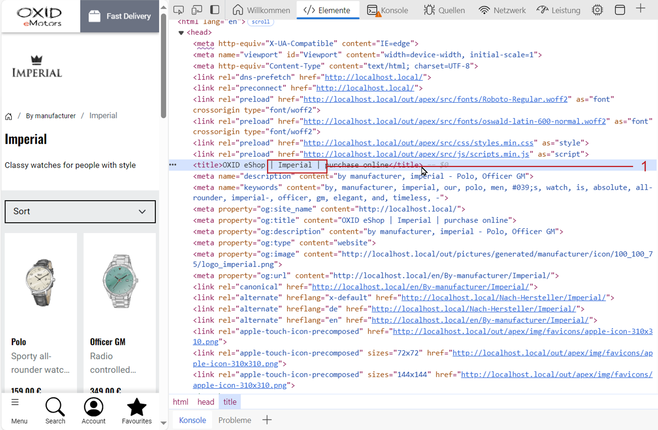Open the Search magnifier icon

tap(55, 407)
